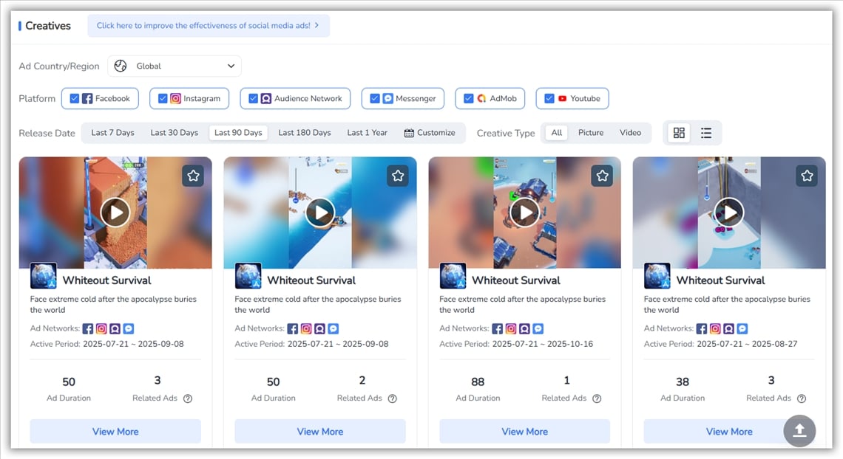
Task: Uncheck the Facebook platform checkbox
Action: (75, 98)
